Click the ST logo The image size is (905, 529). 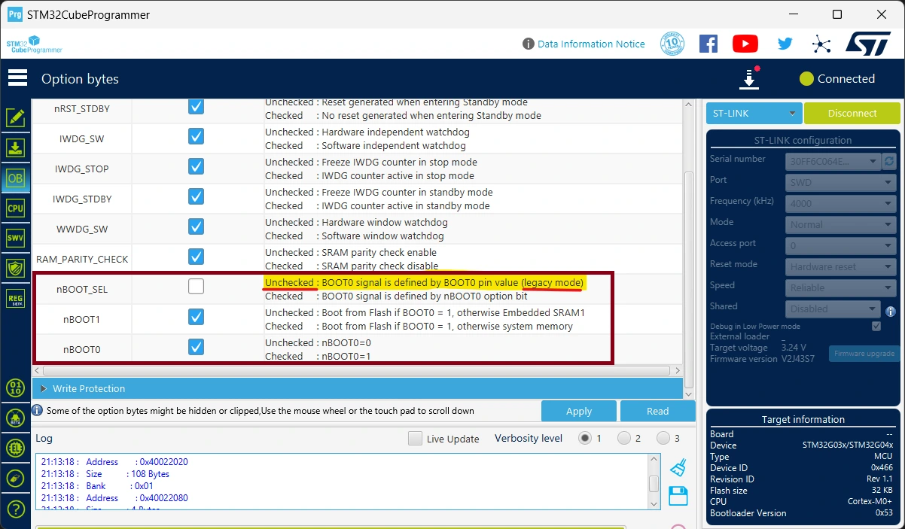(x=868, y=44)
